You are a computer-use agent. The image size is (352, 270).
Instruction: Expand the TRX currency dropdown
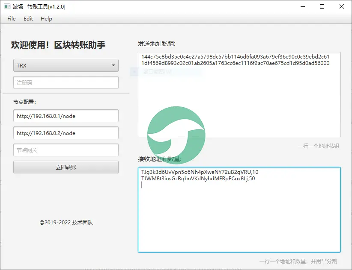pos(66,65)
